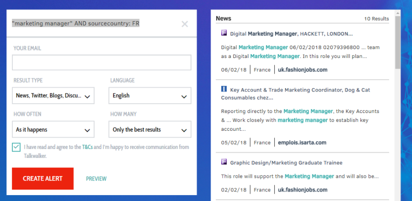Screen dimensions: 412x201
Task: Click uk.fashionjobs.com in first result
Action: coord(303,70)
